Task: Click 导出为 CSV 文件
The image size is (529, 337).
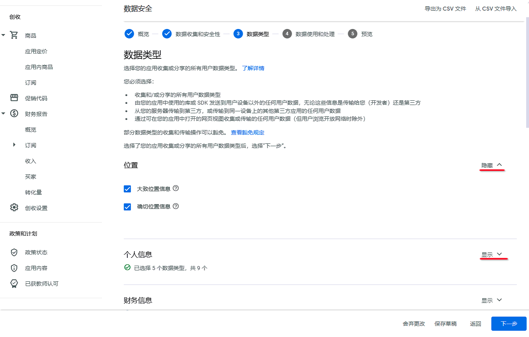Action: click(445, 9)
